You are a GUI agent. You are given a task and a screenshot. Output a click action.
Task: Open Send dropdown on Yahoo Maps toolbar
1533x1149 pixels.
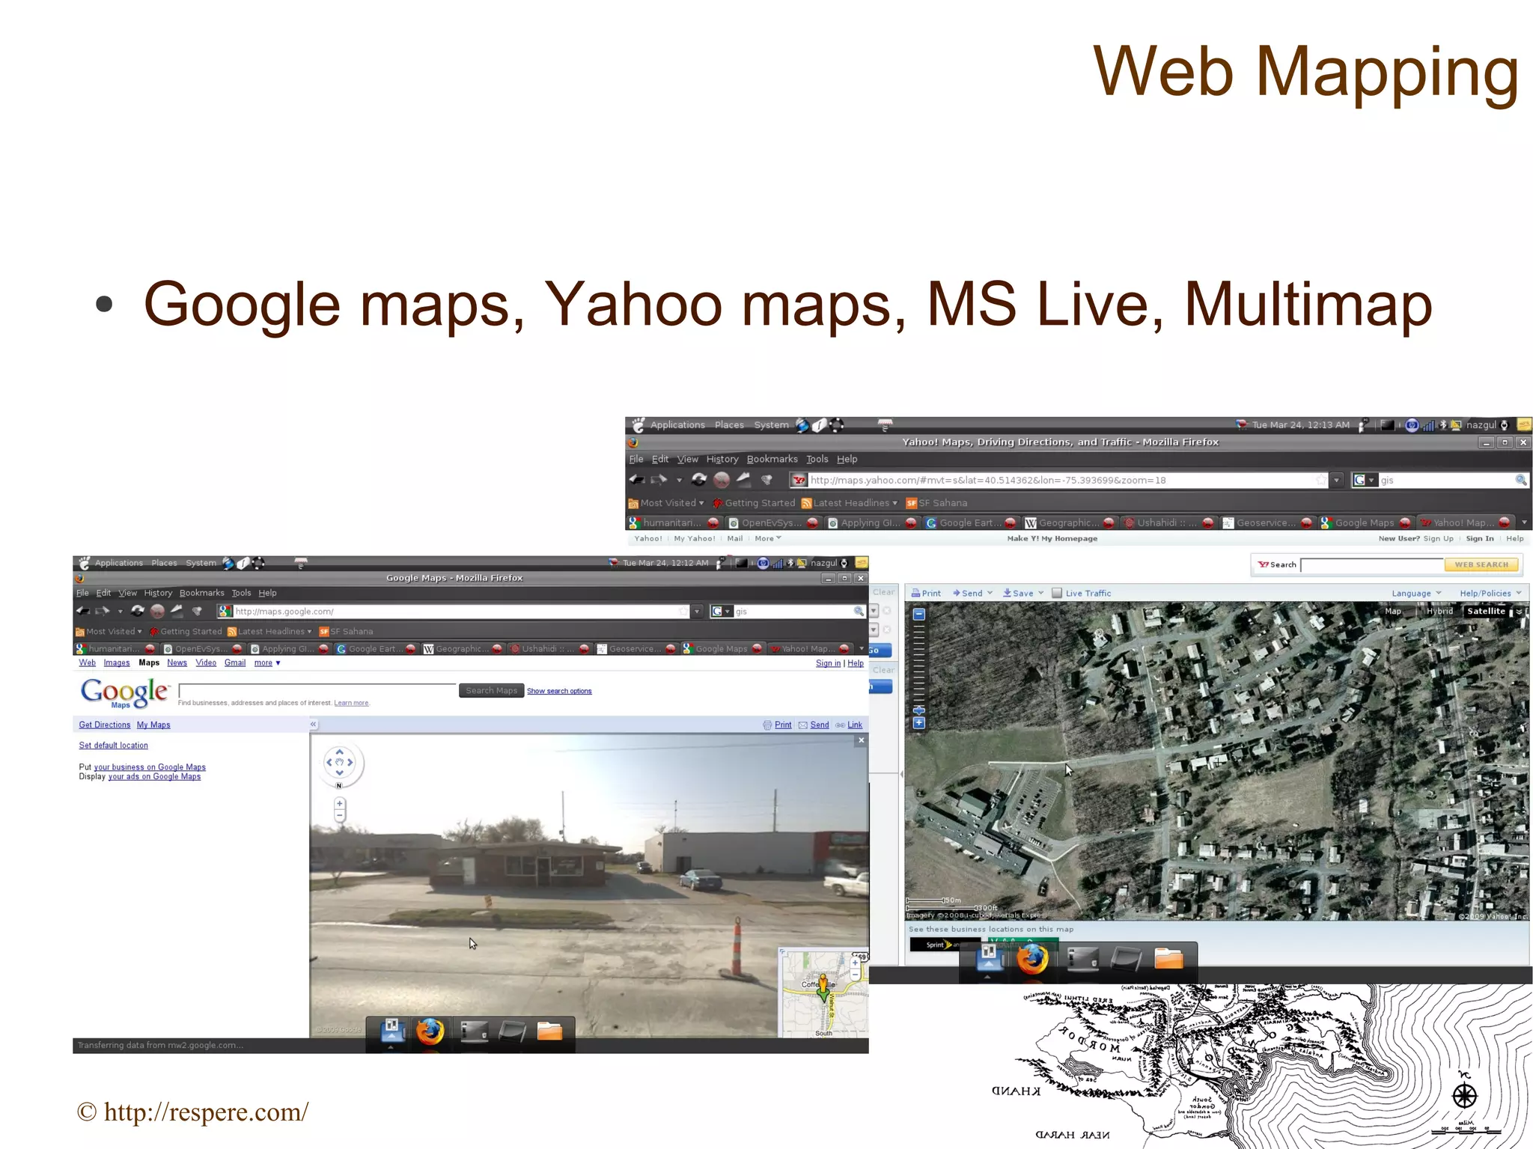click(972, 593)
